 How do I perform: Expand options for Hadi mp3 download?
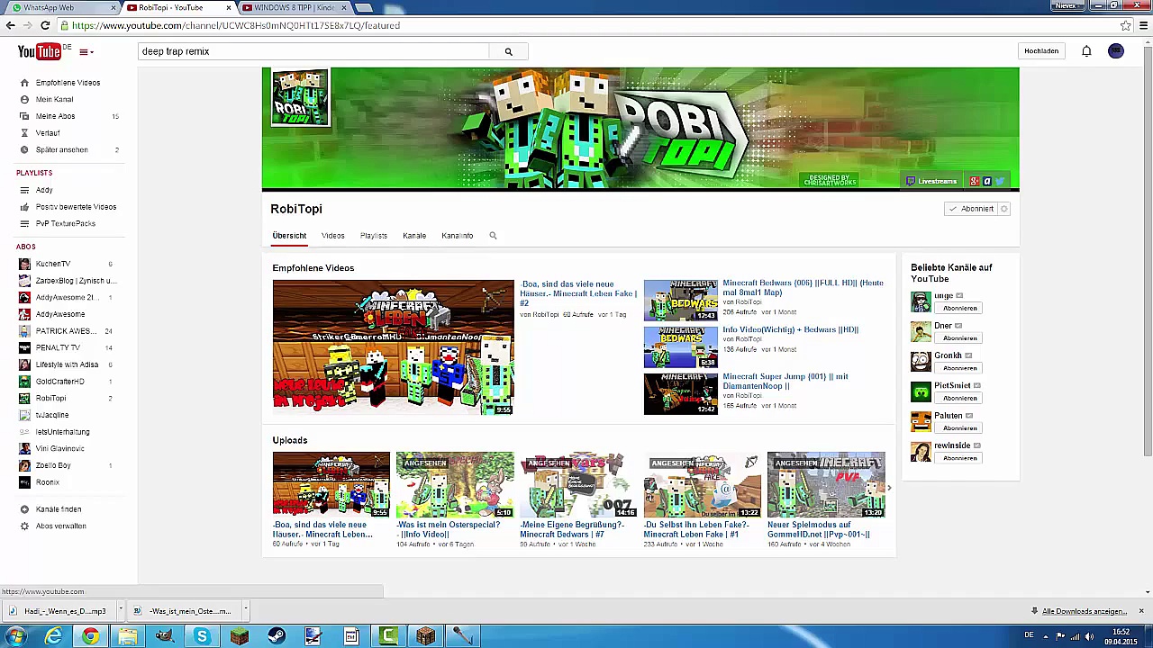click(x=121, y=611)
